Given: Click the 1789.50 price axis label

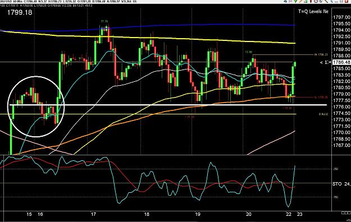Looking at the screenshot, I should tap(341, 49).
